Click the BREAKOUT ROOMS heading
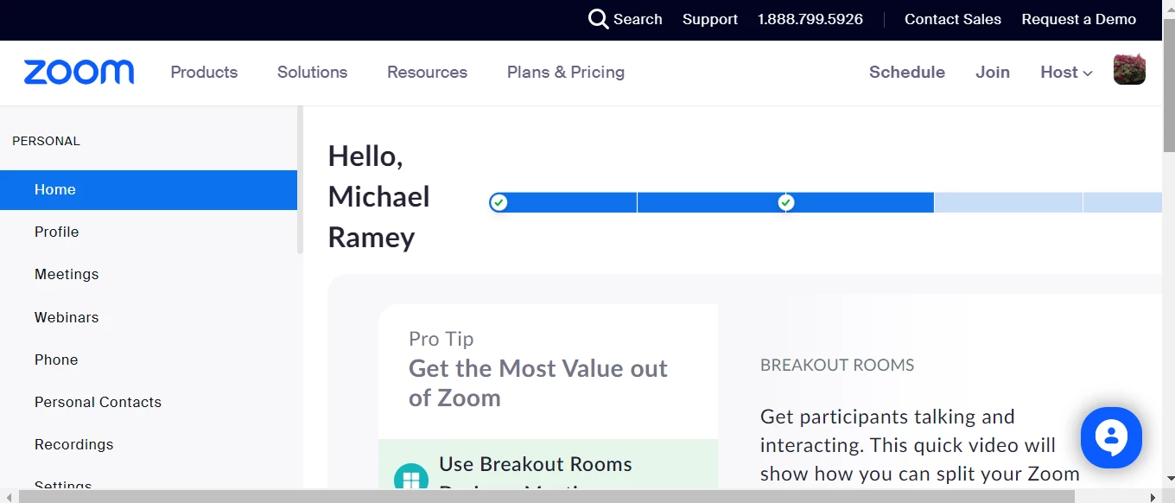This screenshot has width=1175, height=503. pyautogui.click(x=837, y=365)
